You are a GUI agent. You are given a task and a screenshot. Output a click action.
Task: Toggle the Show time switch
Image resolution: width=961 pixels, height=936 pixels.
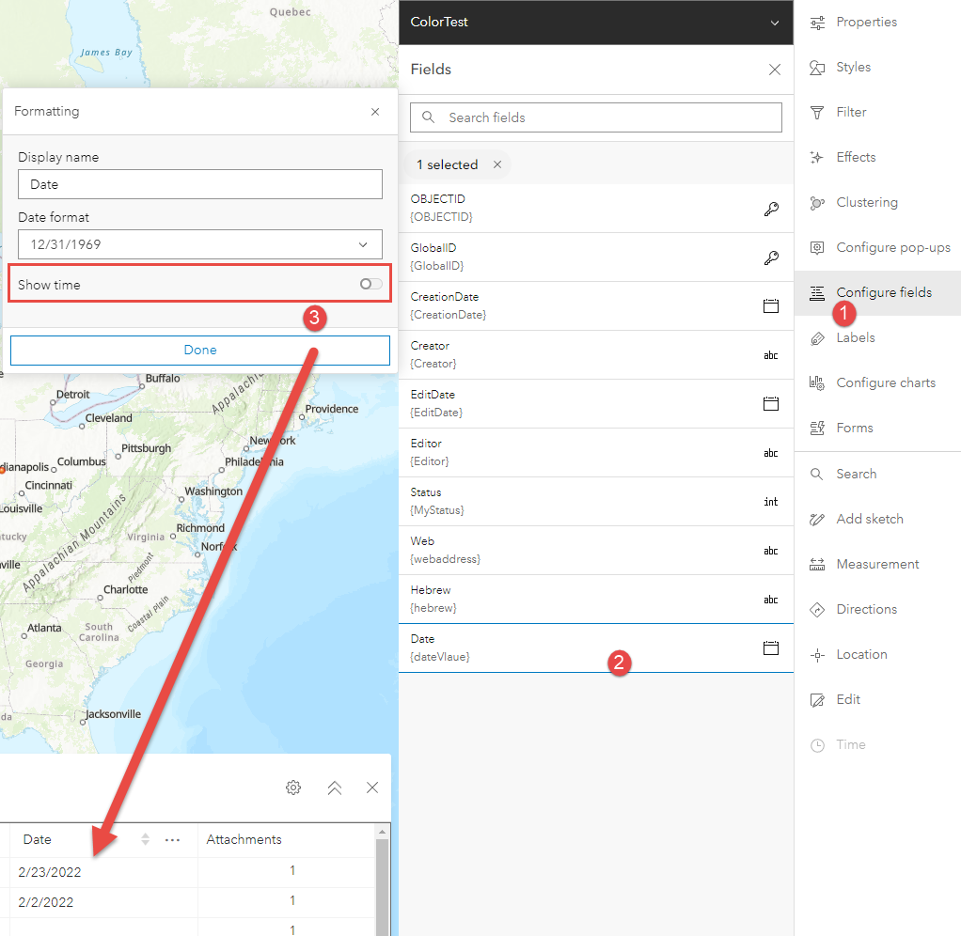[x=370, y=283]
